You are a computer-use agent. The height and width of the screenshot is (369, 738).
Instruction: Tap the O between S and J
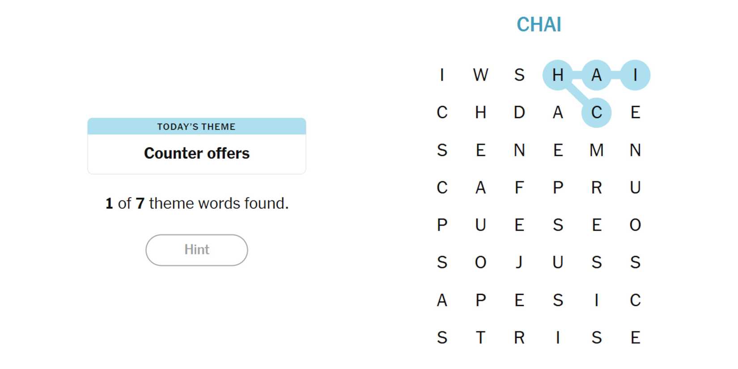click(480, 262)
